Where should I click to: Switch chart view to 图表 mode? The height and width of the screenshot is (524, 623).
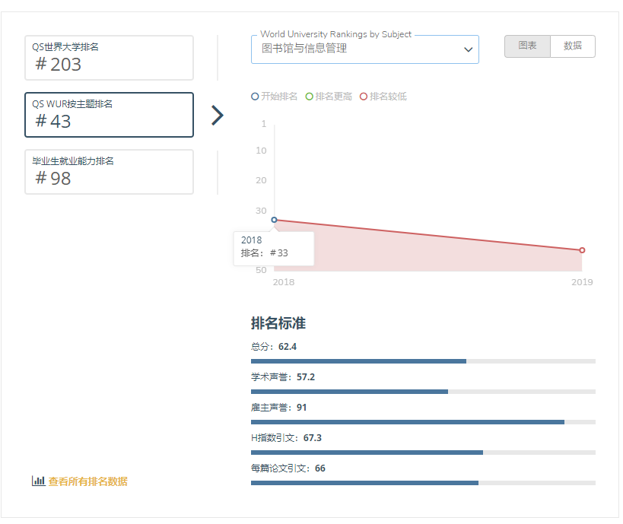coord(527,46)
